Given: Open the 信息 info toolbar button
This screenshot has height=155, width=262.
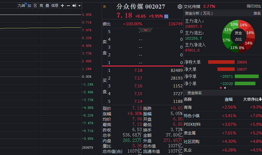Looking at the screenshot, I should [55, 6].
